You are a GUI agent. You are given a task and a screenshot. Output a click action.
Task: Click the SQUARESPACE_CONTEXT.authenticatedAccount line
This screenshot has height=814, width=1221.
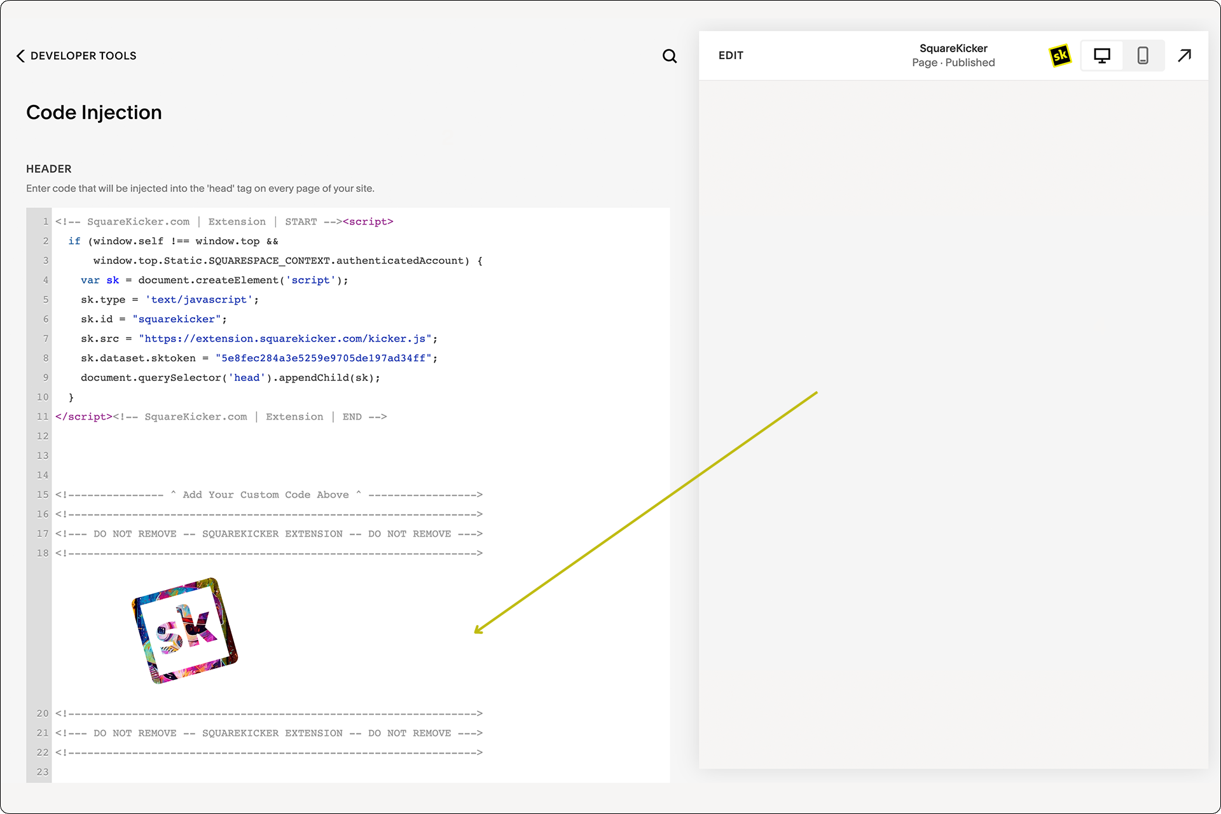tap(287, 261)
